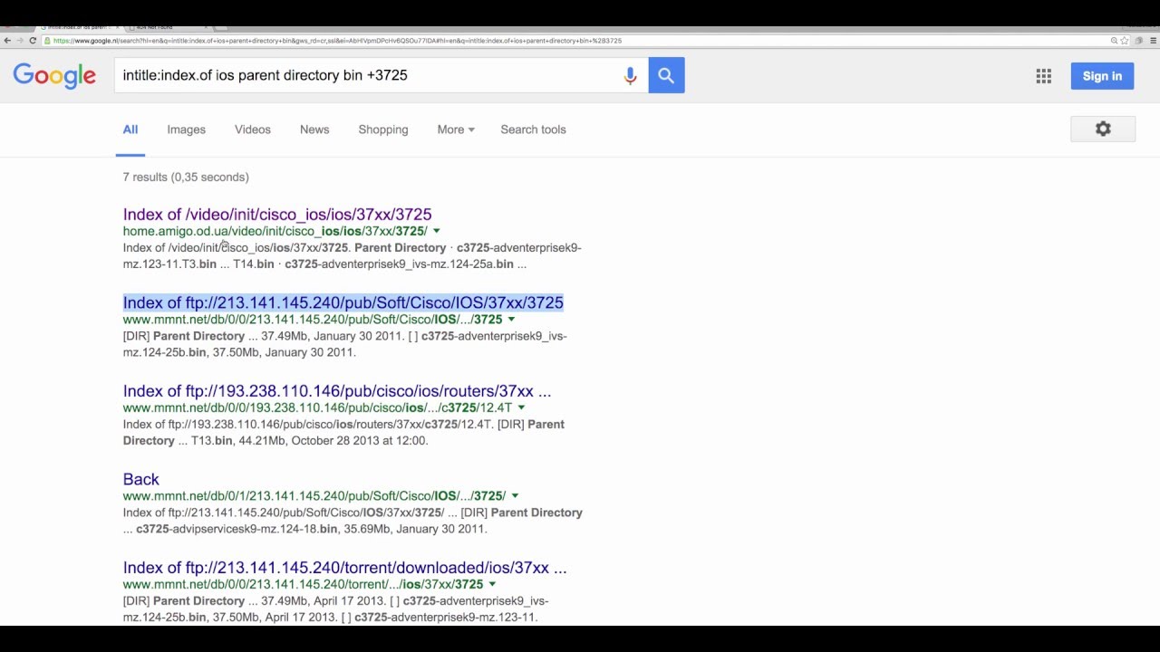Click the green padlock in the address bar
The width and height of the screenshot is (1160, 652).
tap(48, 41)
